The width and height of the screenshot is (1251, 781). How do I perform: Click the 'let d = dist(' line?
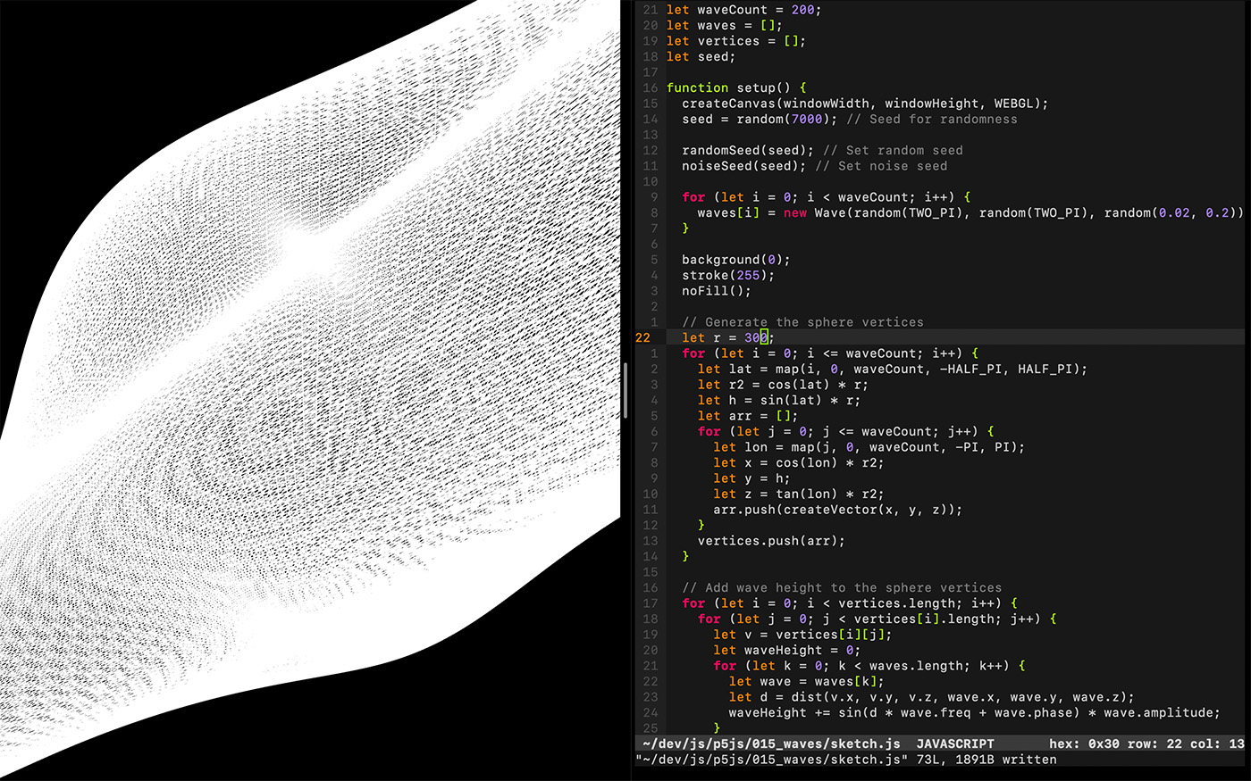[x=932, y=697]
